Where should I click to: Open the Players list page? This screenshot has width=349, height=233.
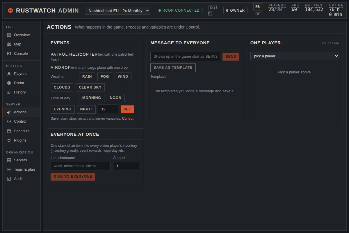pyautogui.click(x=20, y=74)
